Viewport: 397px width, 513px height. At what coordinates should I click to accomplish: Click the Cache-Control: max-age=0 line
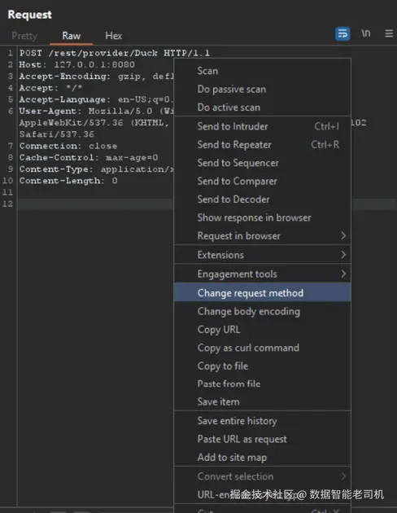(89, 157)
